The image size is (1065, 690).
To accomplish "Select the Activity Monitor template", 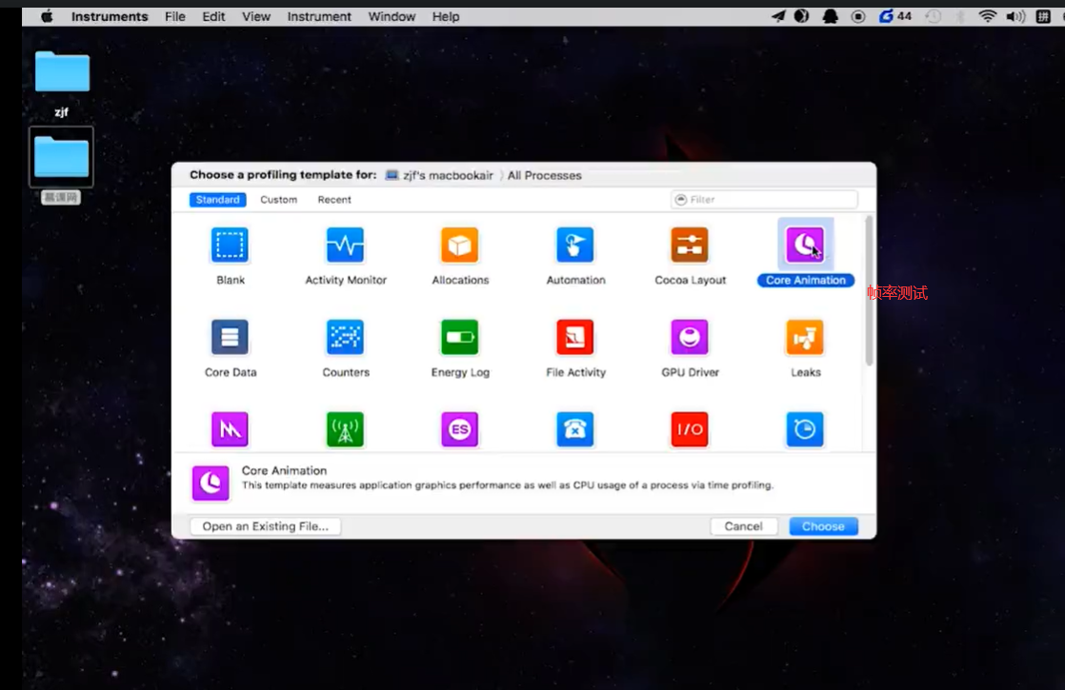I will (345, 245).
